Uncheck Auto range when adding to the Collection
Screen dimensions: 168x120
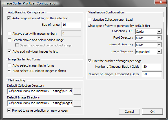coord(9,18)
